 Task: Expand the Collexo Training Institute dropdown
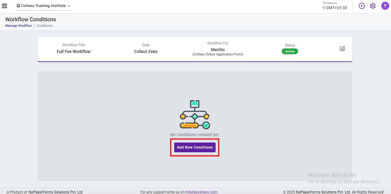click(43, 6)
